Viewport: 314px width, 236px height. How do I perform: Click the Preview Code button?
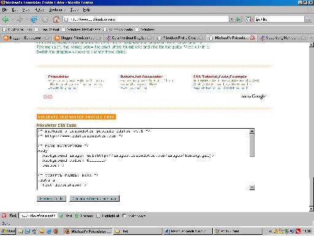click(51, 199)
